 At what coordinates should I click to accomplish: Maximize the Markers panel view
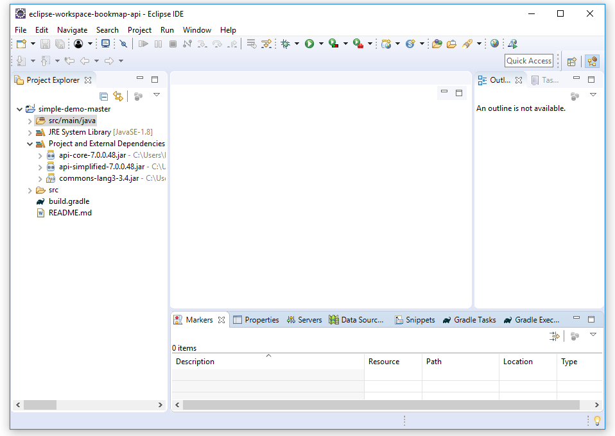click(591, 319)
